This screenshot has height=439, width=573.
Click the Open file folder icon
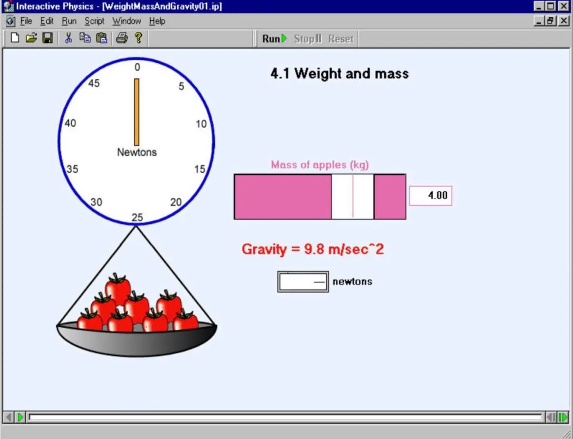tap(31, 38)
